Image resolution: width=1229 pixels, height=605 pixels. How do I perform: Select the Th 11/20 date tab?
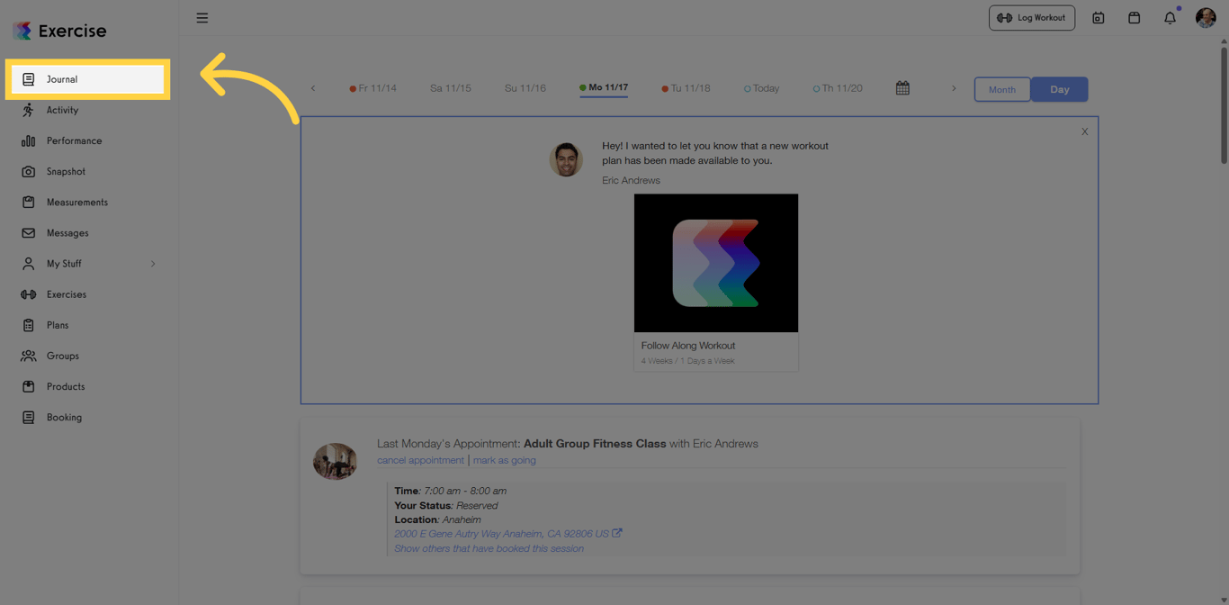pos(838,88)
